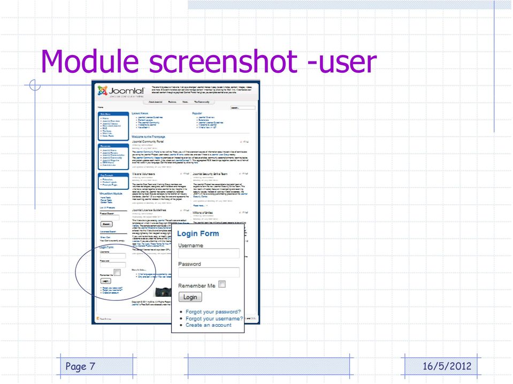
Task: Click Username field in enlarged Login Form
Action: tap(209, 253)
